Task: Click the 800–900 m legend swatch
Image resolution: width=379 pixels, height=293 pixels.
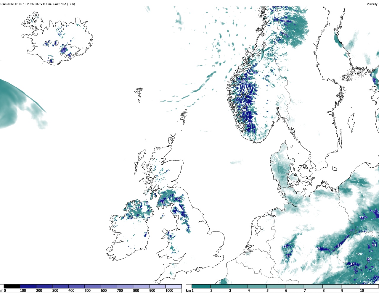Action: tap(141, 286)
